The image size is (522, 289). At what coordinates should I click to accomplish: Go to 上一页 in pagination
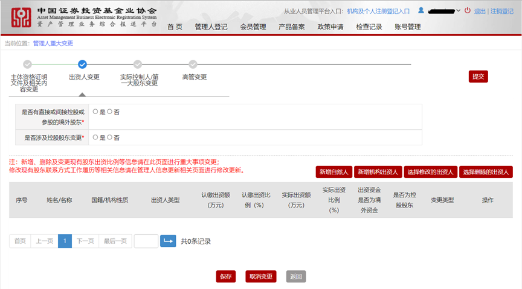tap(44, 241)
